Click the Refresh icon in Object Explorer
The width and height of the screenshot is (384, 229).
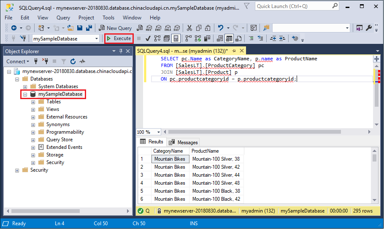tap(73, 62)
